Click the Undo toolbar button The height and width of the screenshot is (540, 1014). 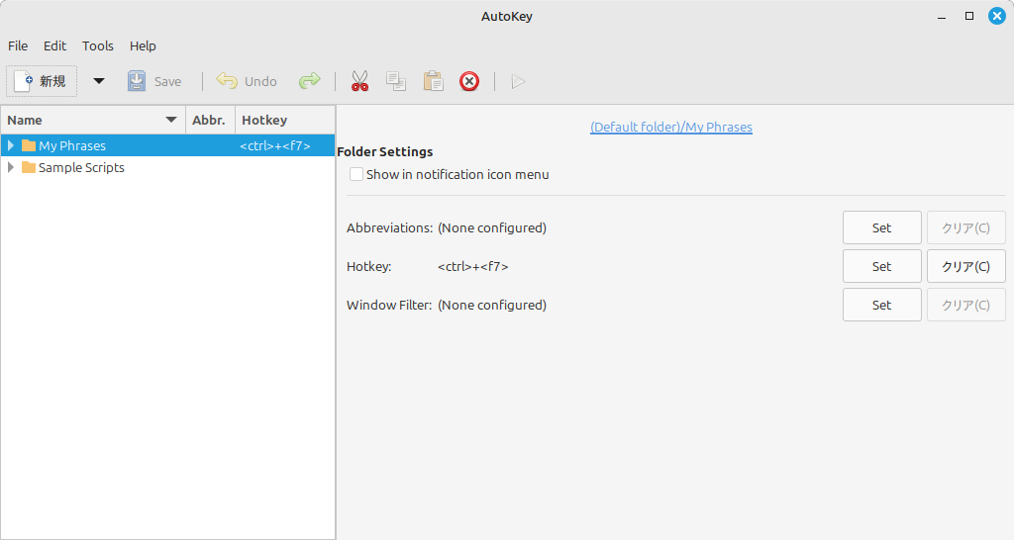pos(247,81)
